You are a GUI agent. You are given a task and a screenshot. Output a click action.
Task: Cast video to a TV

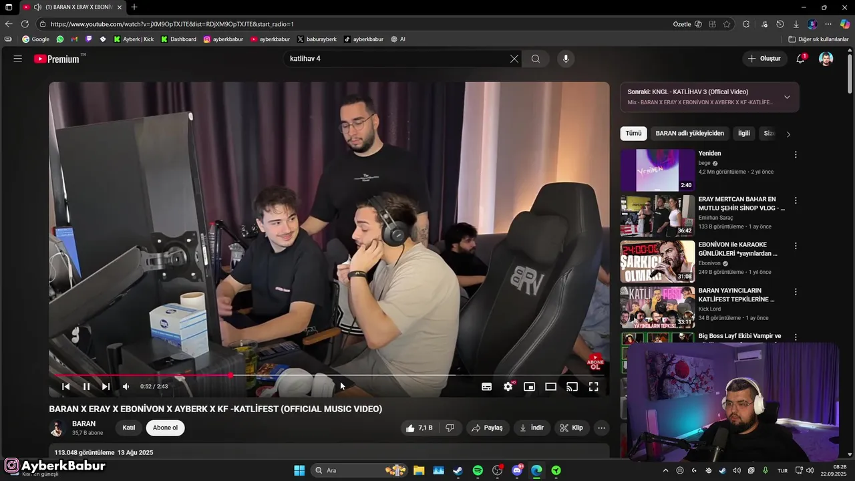tap(572, 386)
